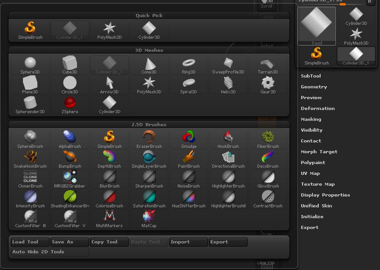Choose PolyMesh3D in Quick Pick
The height and width of the screenshot is (270, 380).
click(x=109, y=30)
